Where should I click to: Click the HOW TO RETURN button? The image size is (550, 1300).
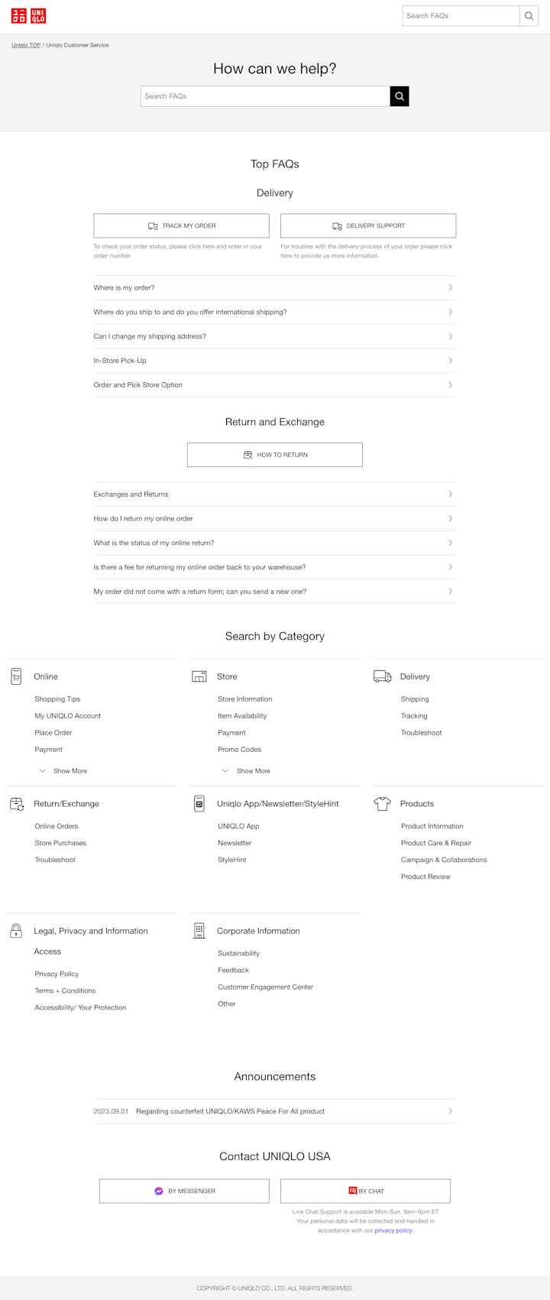coord(274,455)
